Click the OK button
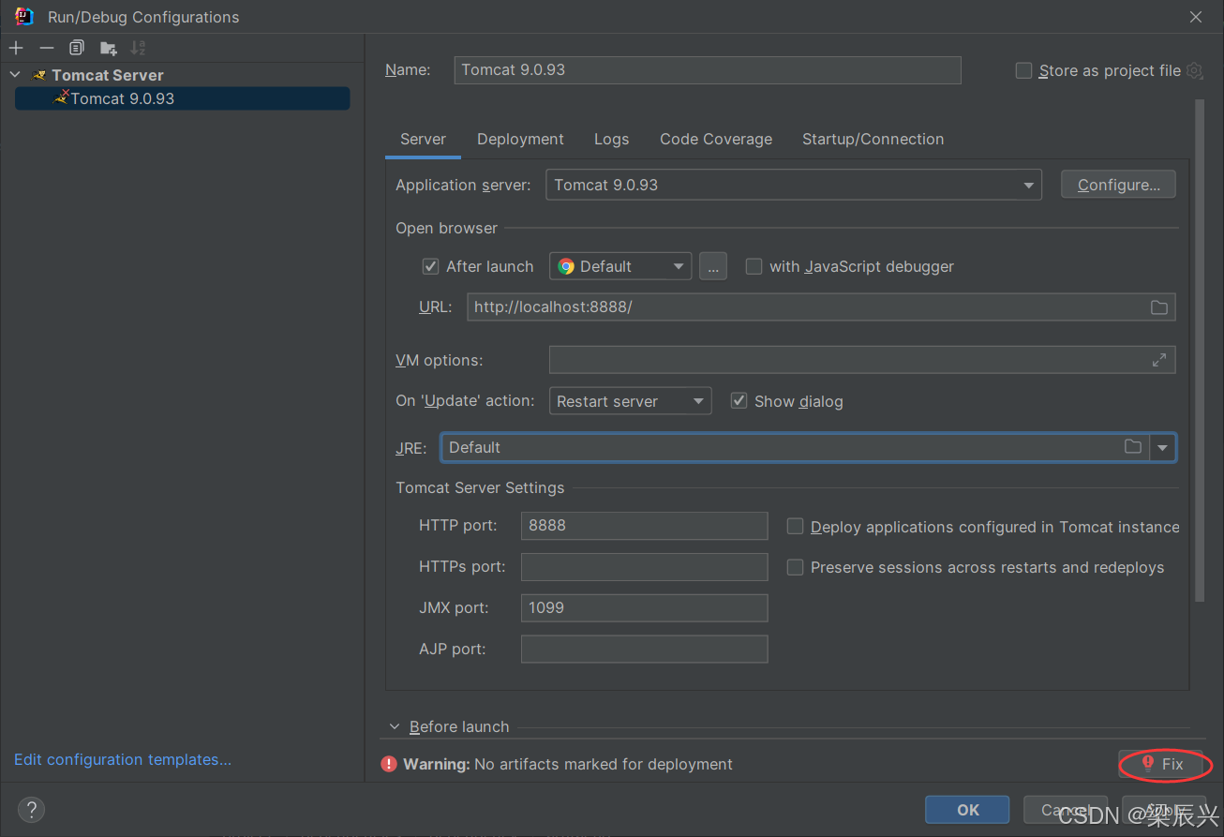 967,810
